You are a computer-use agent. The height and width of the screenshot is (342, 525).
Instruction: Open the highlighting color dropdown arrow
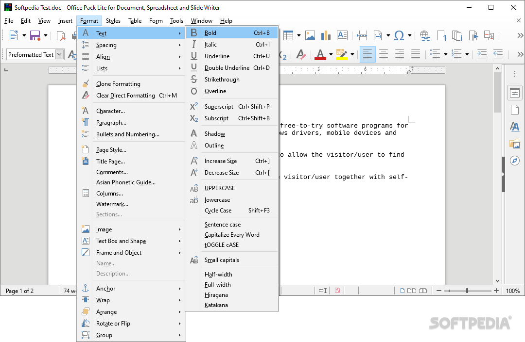pos(352,54)
